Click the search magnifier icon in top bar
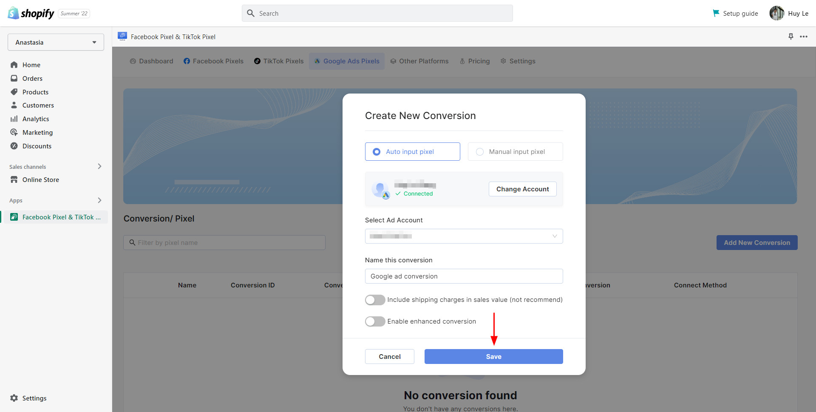Image resolution: width=816 pixels, height=412 pixels. tap(251, 13)
